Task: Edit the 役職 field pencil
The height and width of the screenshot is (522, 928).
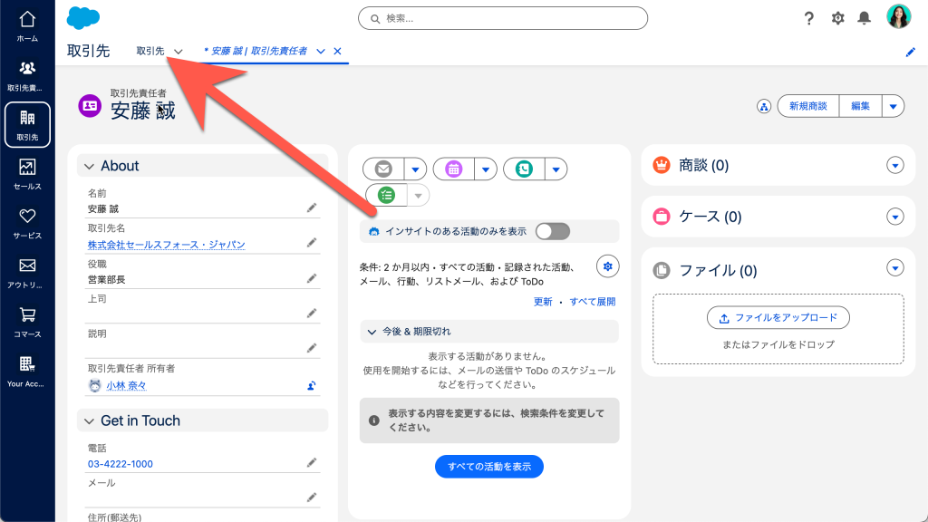Action: tap(312, 278)
